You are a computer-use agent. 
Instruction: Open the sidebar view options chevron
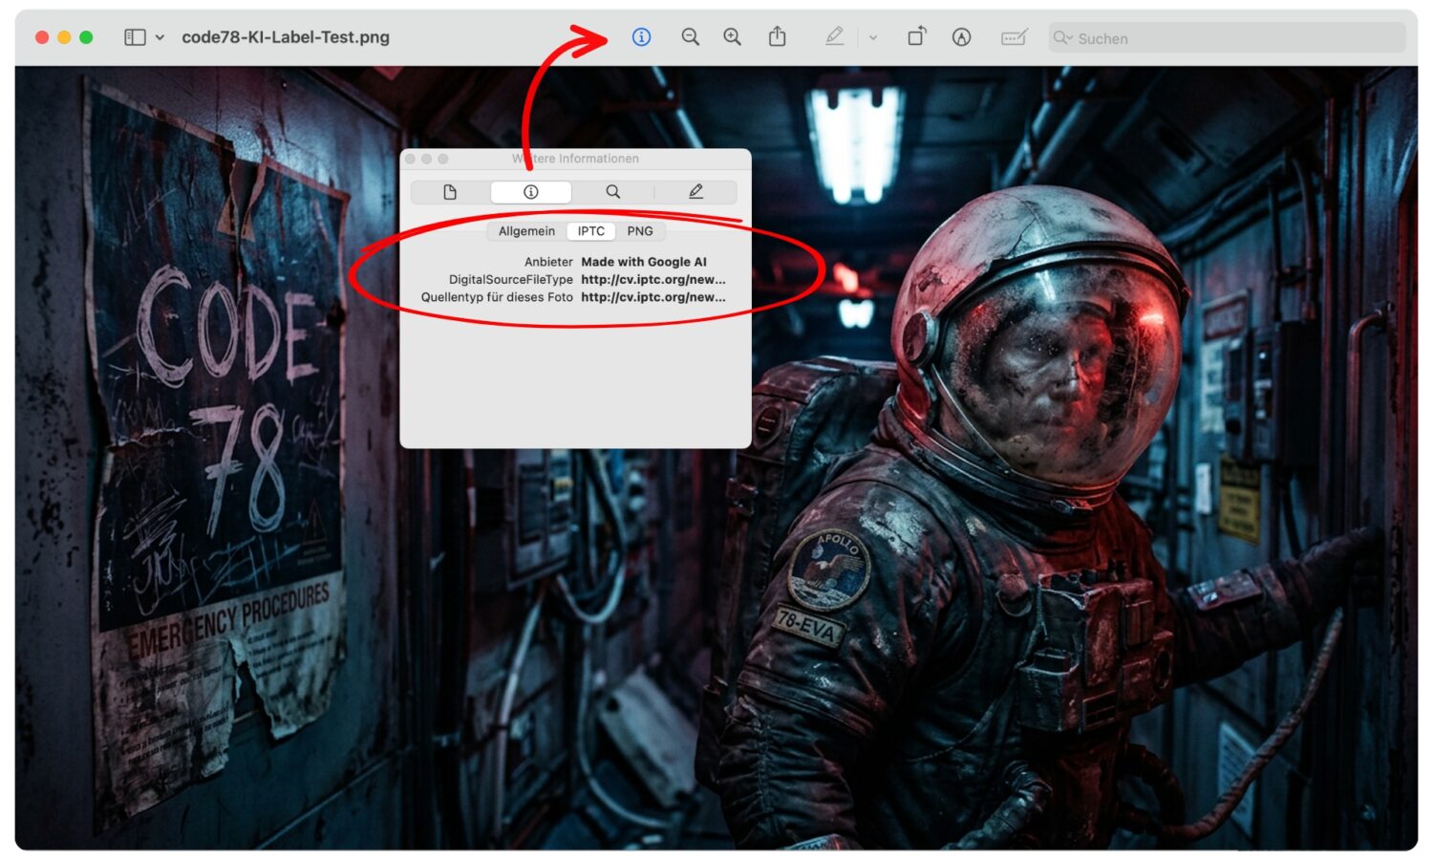pos(160,37)
